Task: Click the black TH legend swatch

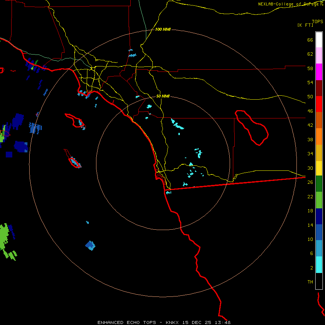Action: pyautogui.click(x=319, y=281)
